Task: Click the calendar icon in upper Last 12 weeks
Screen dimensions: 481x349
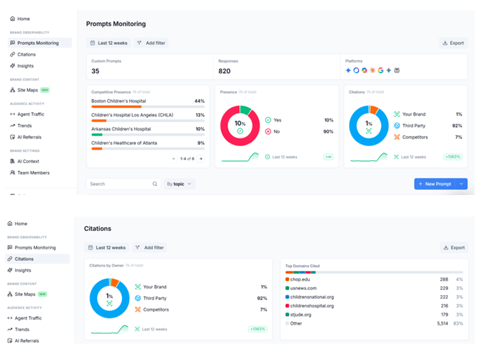Action: (x=92, y=43)
